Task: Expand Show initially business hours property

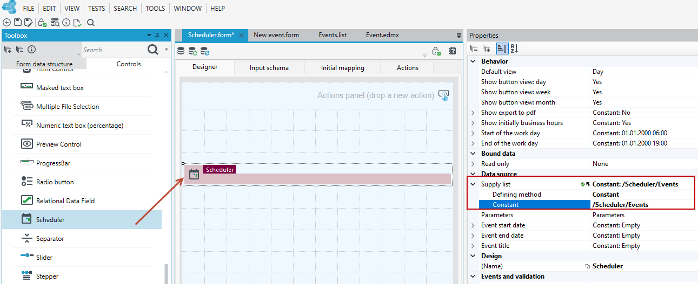Action: pyautogui.click(x=474, y=123)
